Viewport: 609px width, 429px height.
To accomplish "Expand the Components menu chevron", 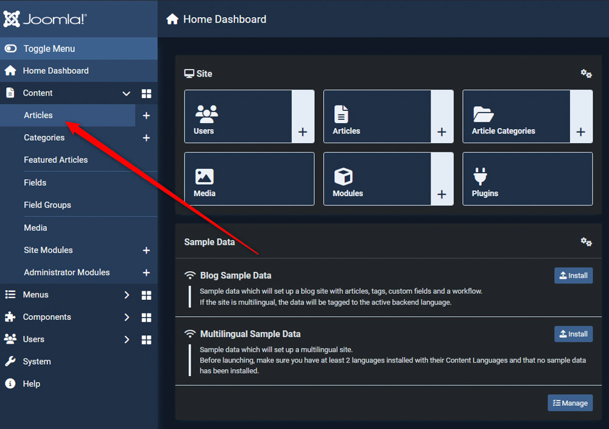I will (127, 317).
